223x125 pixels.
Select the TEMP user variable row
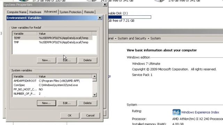53,38
